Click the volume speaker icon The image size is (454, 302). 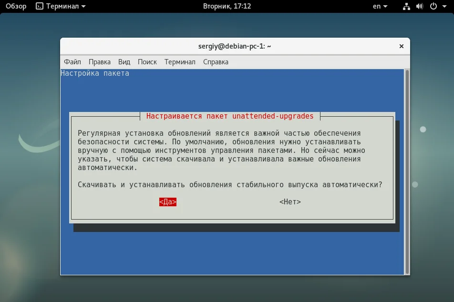click(420, 6)
